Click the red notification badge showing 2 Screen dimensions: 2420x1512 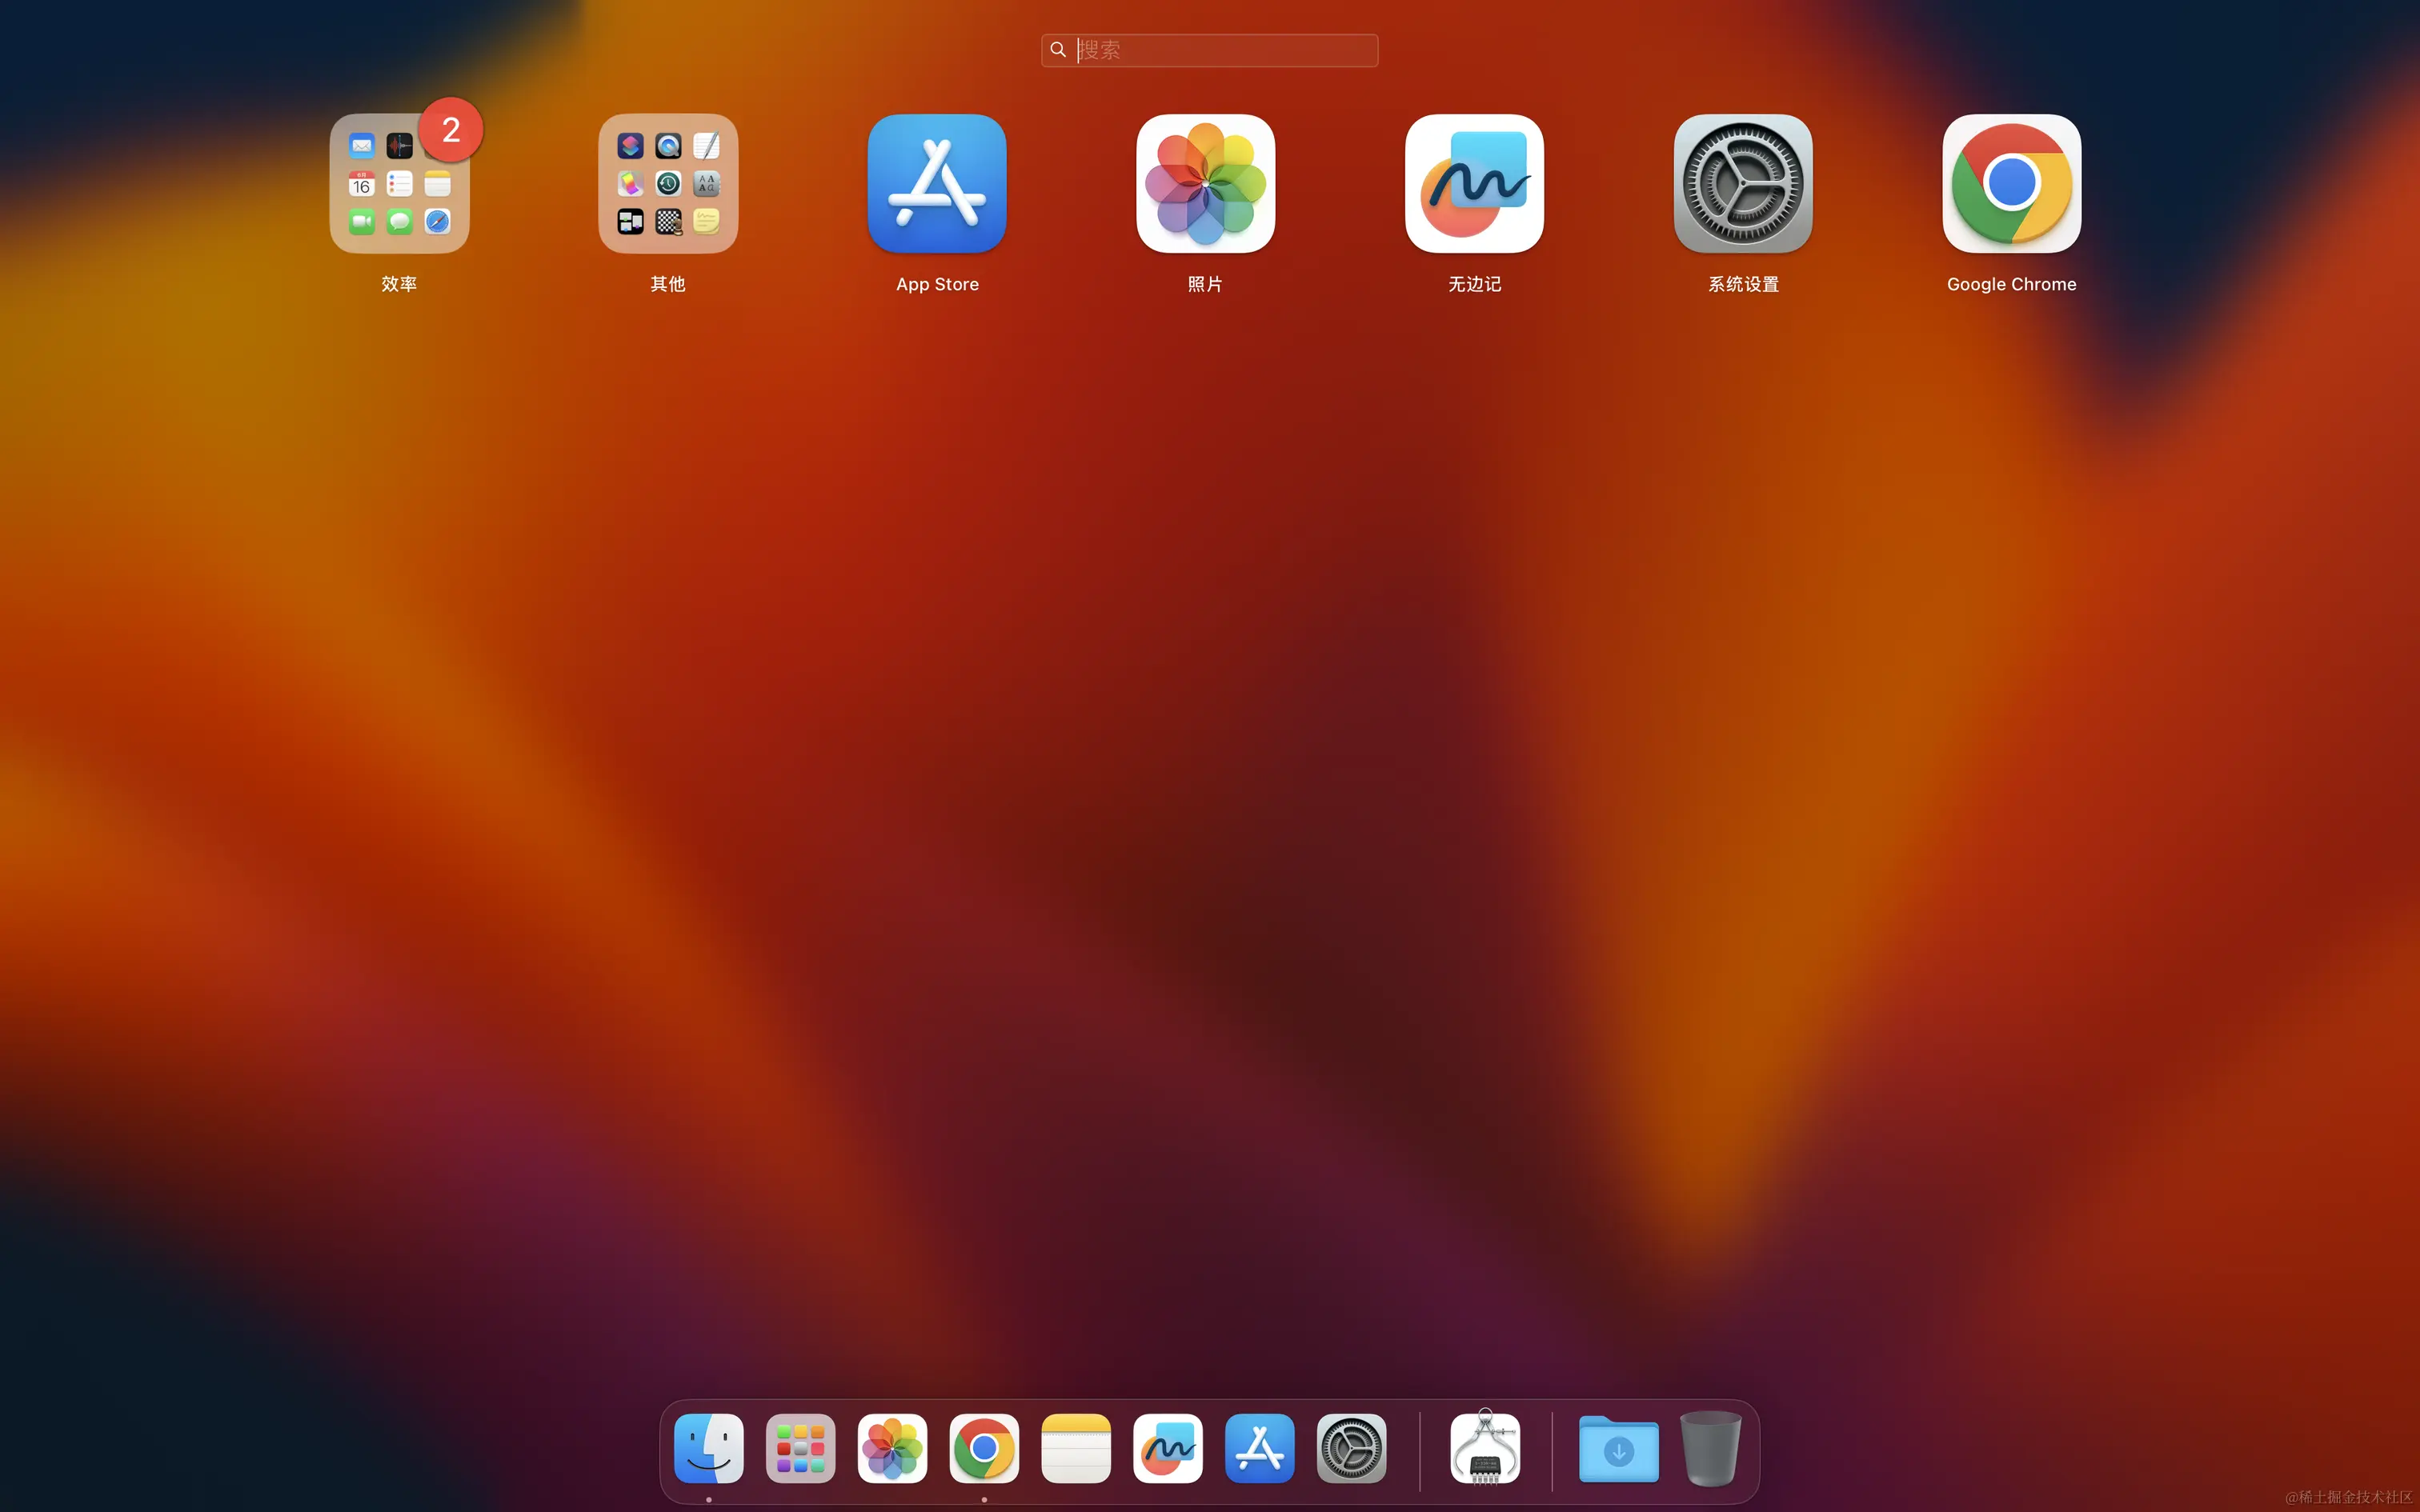coord(451,130)
